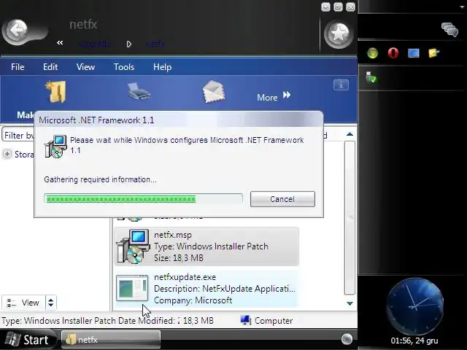The image size is (467, 350).
Task: Click the Filter by input field
Action: (18, 136)
